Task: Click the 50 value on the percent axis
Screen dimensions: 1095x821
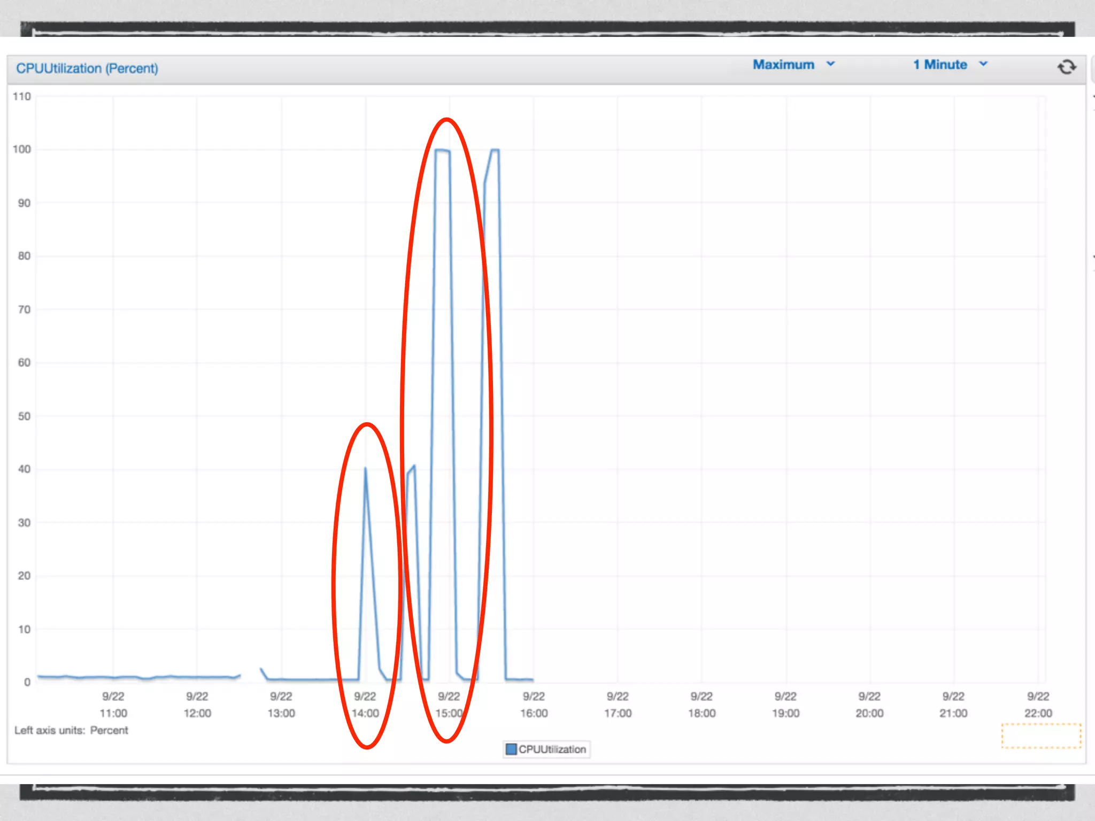Action: [24, 416]
